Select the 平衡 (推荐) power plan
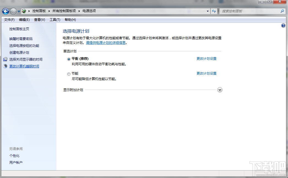Screen dimensions: 288x178 point(69,59)
